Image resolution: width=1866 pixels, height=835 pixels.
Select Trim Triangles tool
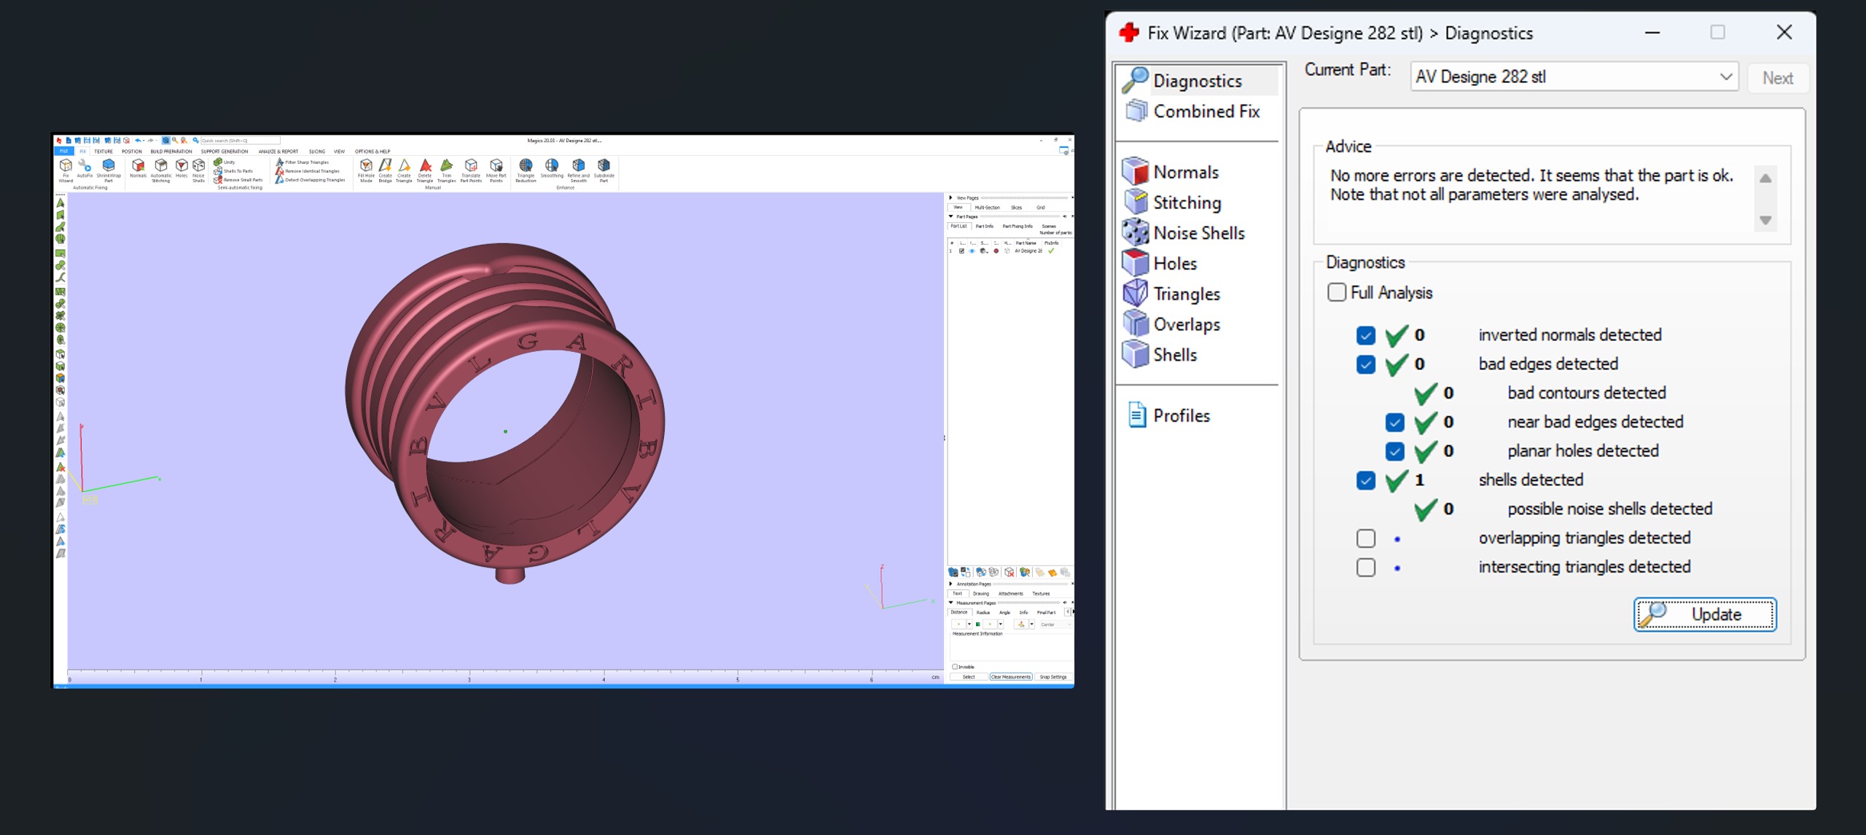446,170
